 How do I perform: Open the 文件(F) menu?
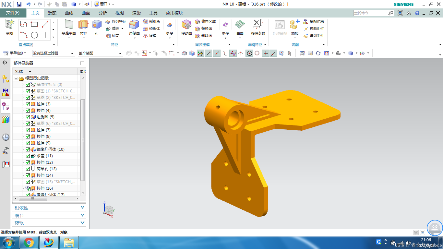[13, 13]
